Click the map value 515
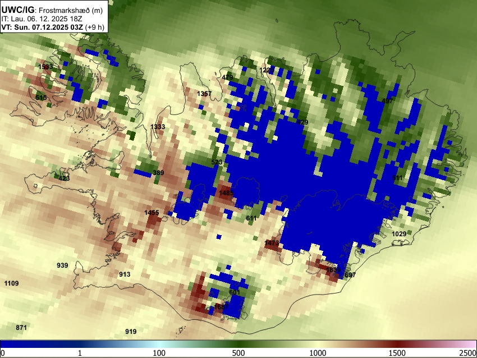The height and width of the screenshot is (358, 477). [41, 98]
